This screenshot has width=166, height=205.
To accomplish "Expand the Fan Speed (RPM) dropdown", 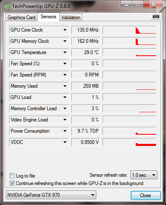I will 65,75.
